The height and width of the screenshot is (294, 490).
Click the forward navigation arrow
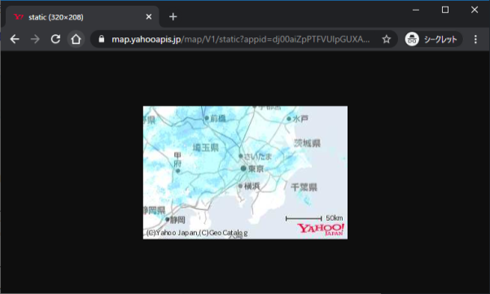[35, 39]
